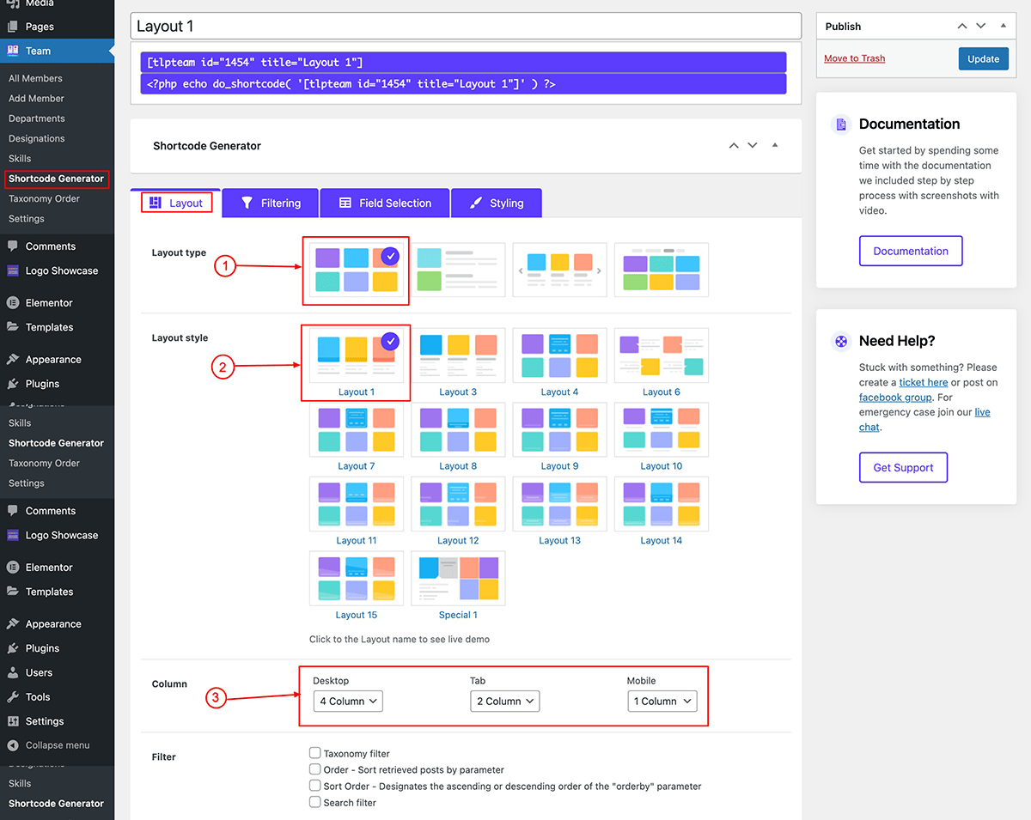This screenshot has height=820, width=1031.
Task: Select the isotope filter layout type thumbnail
Action: (662, 270)
